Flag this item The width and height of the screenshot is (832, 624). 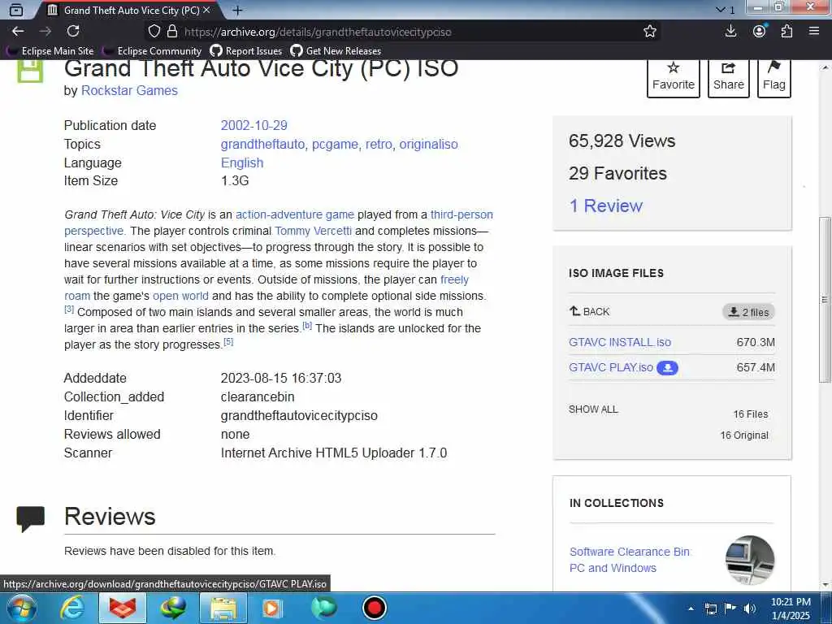(773, 78)
